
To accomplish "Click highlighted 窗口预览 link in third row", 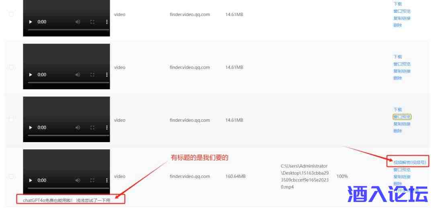I will tap(402, 117).
